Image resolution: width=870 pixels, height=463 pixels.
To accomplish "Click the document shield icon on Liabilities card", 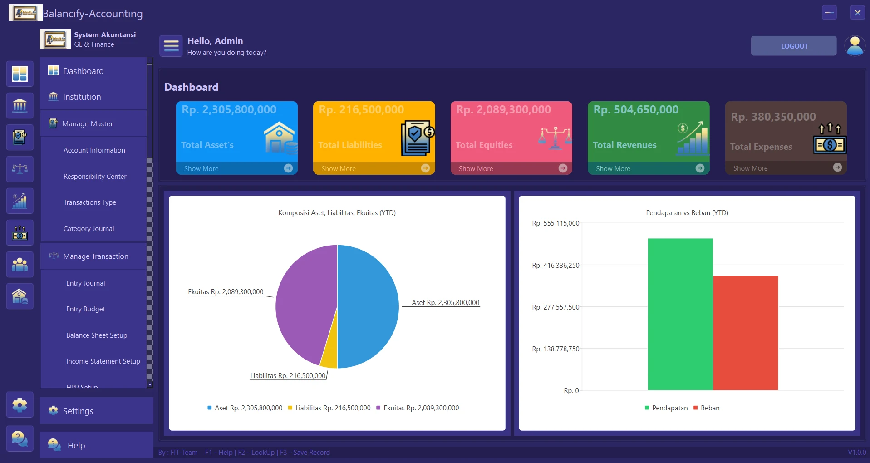I will click(418, 138).
